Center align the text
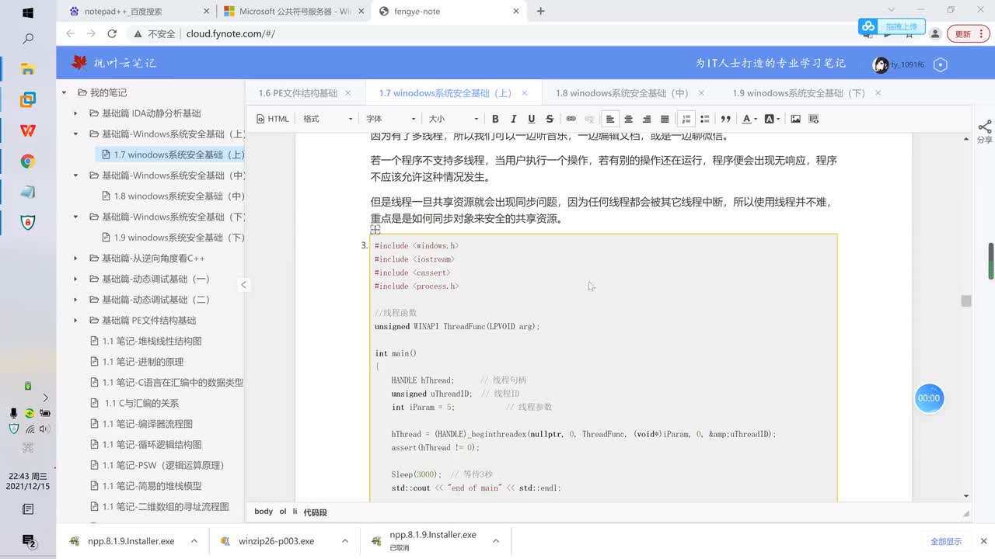Image resolution: width=995 pixels, height=559 pixels. pyautogui.click(x=628, y=119)
